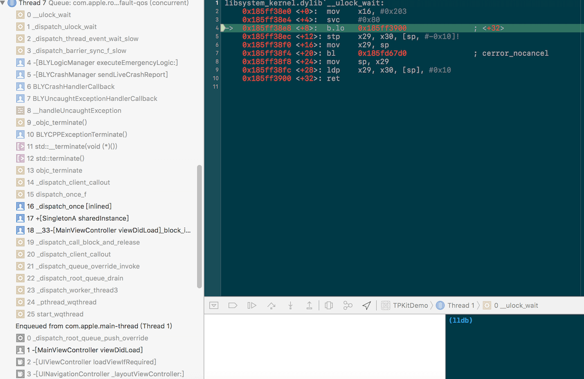
Task: Open Debug View Hierarchy
Action: click(x=328, y=305)
